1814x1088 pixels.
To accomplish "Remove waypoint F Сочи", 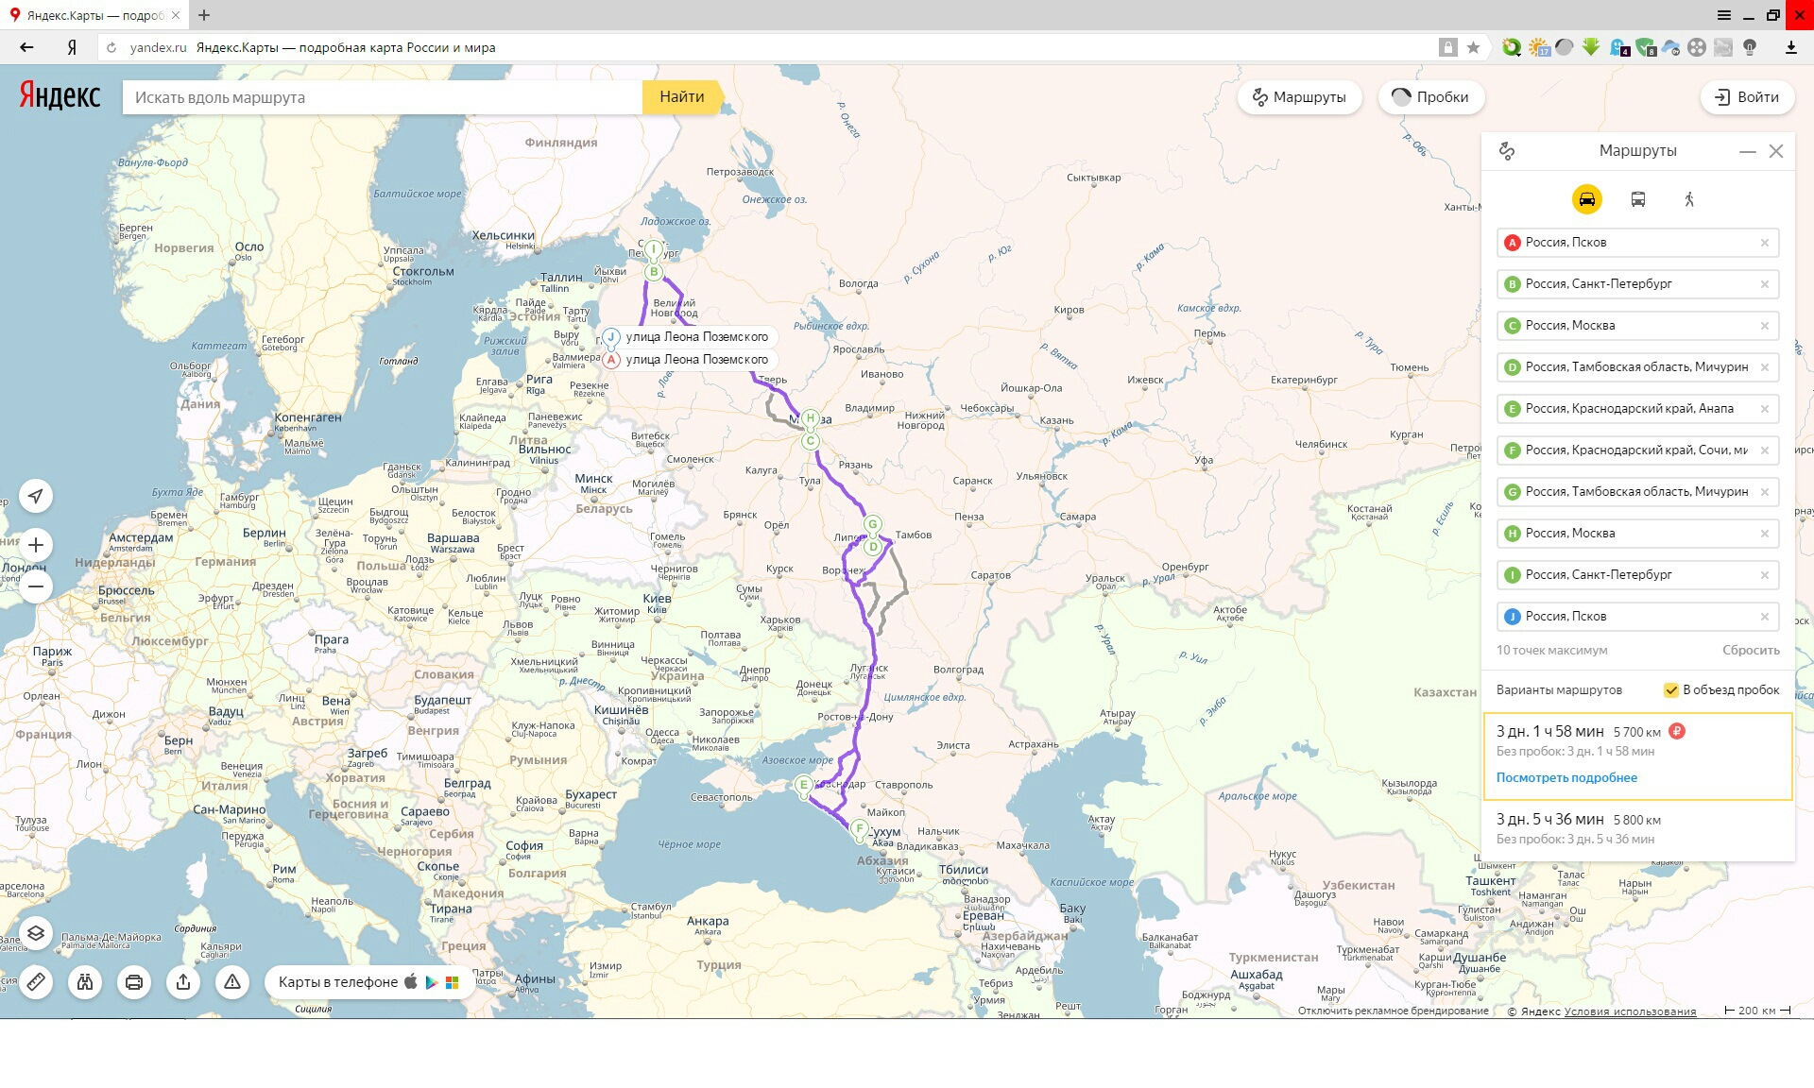I will click(x=1764, y=450).
